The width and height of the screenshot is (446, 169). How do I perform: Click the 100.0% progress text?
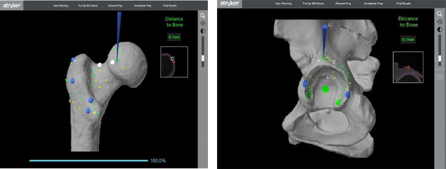(x=158, y=161)
